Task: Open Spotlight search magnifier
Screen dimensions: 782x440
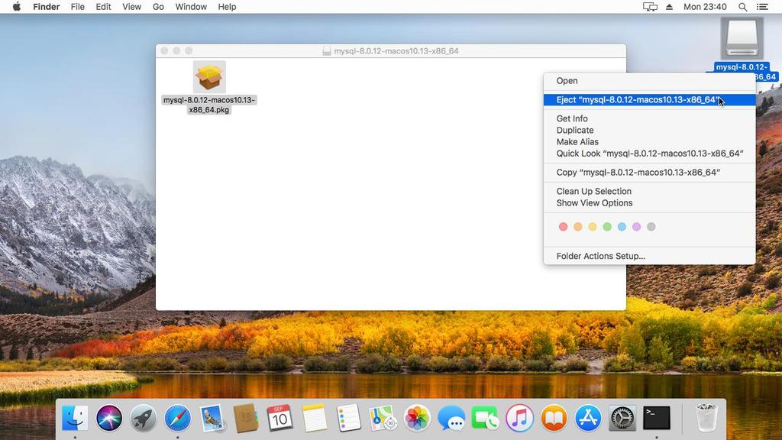Action: (x=742, y=7)
